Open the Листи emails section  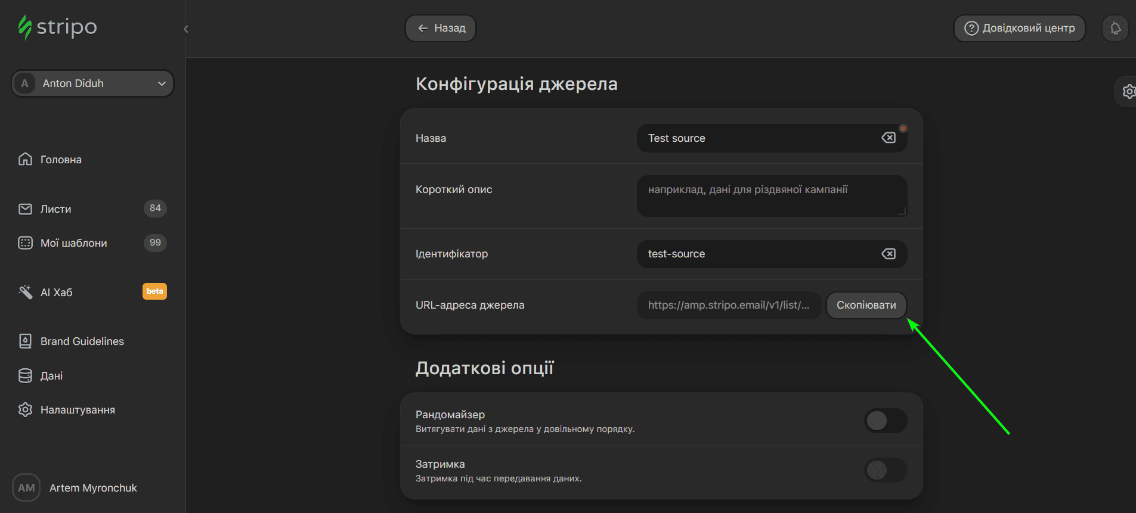[x=55, y=209]
